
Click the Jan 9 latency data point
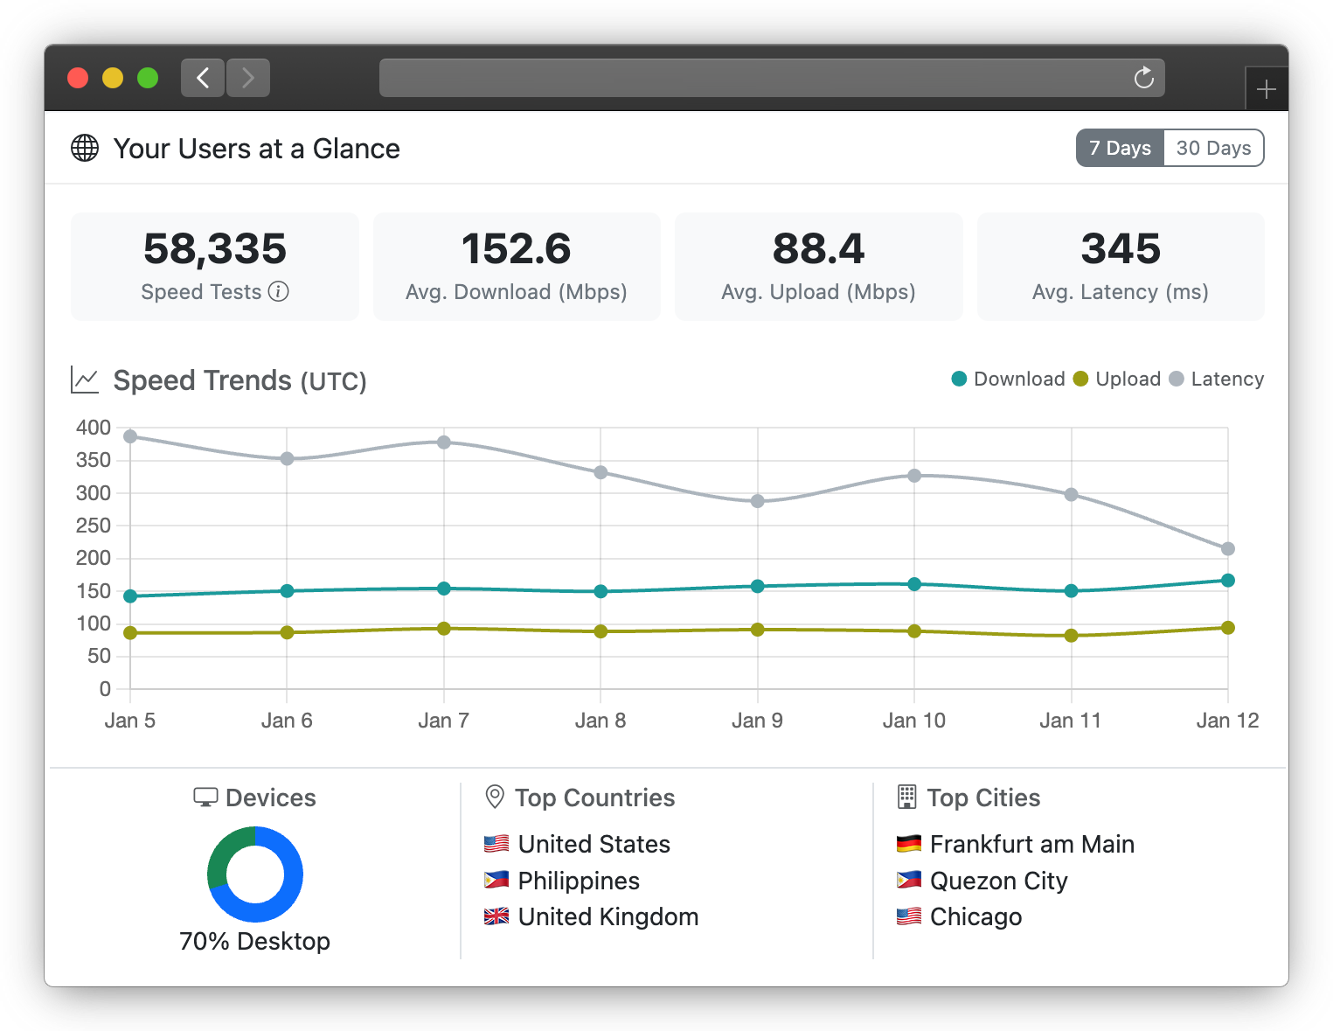click(x=757, y=501)
